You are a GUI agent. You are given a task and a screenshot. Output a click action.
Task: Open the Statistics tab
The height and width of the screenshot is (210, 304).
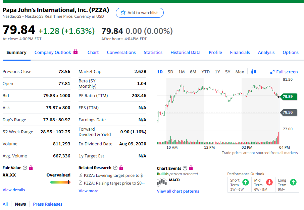coord(153,53)
